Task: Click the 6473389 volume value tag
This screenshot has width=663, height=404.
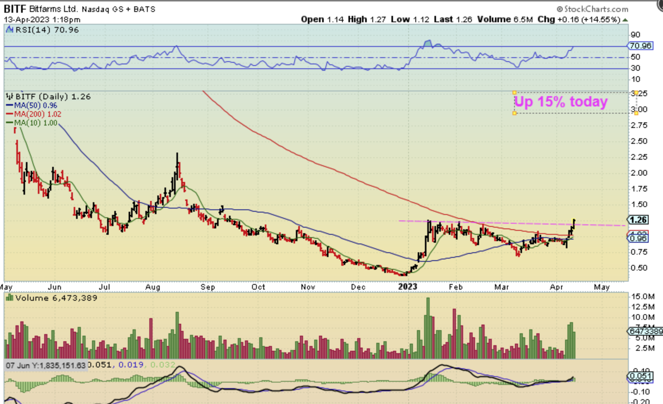Action: (645, 331)
